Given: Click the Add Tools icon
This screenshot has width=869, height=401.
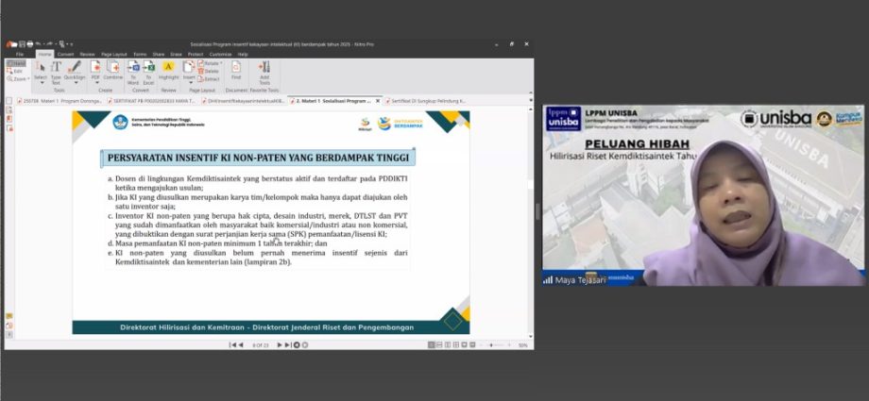Looking at the screenshot, I should pos(264,70).
